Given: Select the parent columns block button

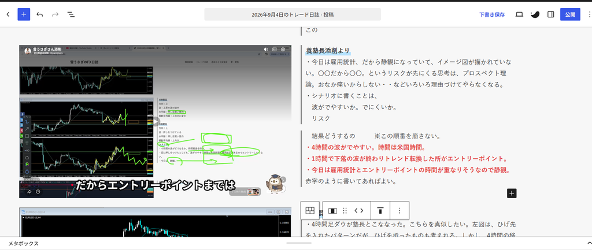Looking at the screenshot, I should coord(310,210).
